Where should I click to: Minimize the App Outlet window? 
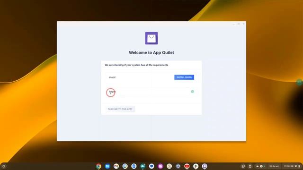[x=233, y=24]
